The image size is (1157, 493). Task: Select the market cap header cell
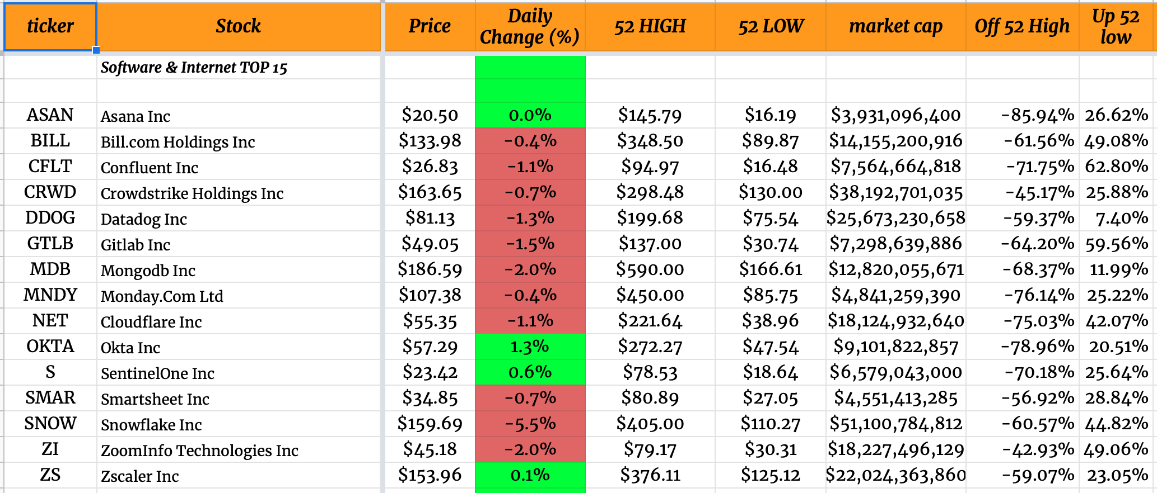(895, 26)
